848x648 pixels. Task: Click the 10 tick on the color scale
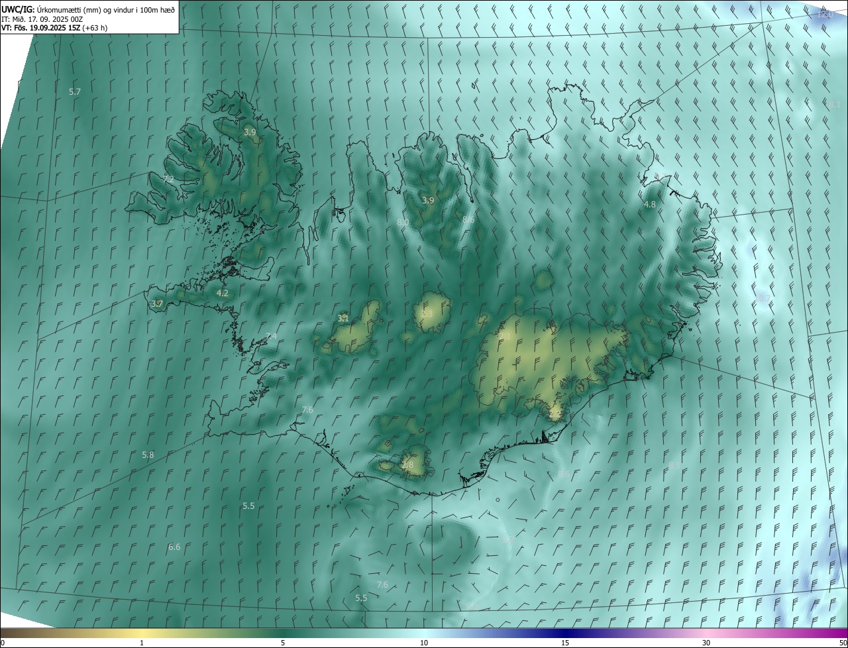coord(424,643)
